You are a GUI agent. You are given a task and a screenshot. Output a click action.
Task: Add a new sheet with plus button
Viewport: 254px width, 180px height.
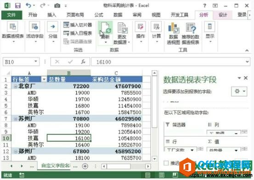tap(85, 166)
